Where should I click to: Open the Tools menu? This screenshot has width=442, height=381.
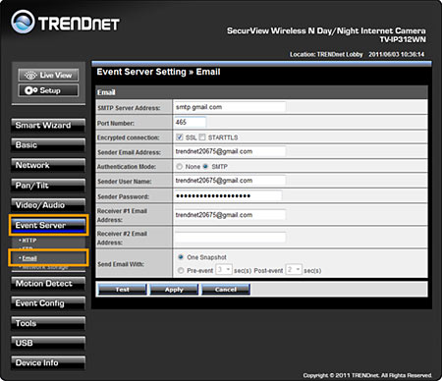(48, 323)
